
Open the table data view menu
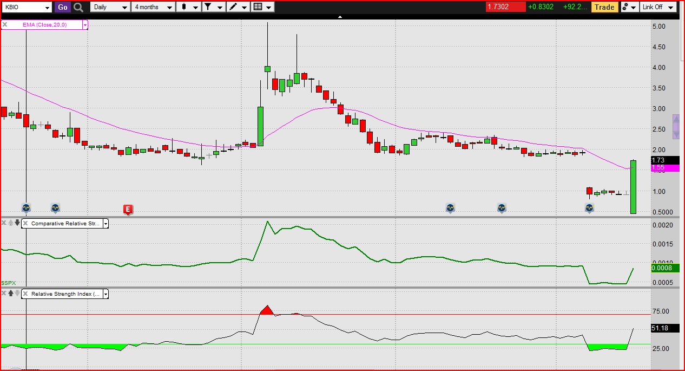(x=262, y=7)
